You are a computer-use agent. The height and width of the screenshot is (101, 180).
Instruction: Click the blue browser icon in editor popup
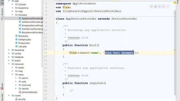[x=159, y=7]
